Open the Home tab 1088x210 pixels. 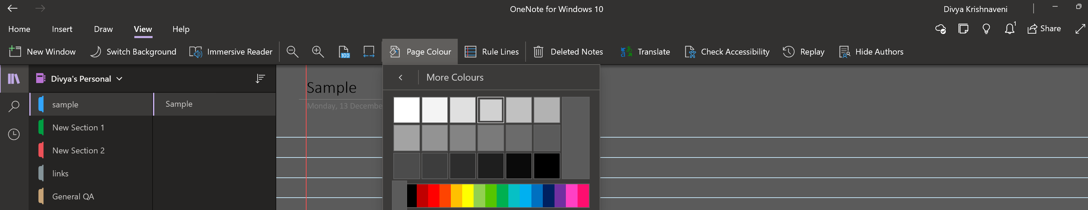click(x=19, y=29)
